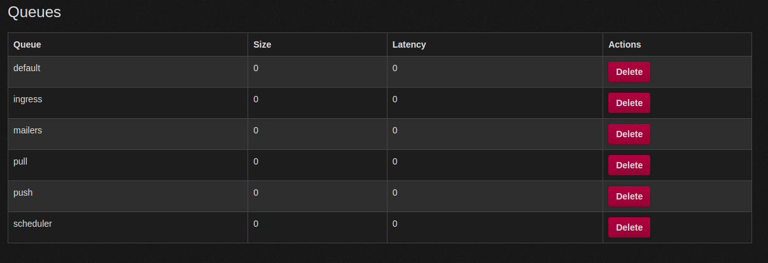This screenshot has width=768, height=263.
Task: Delete the mailers queue
Action: point(629,134)
